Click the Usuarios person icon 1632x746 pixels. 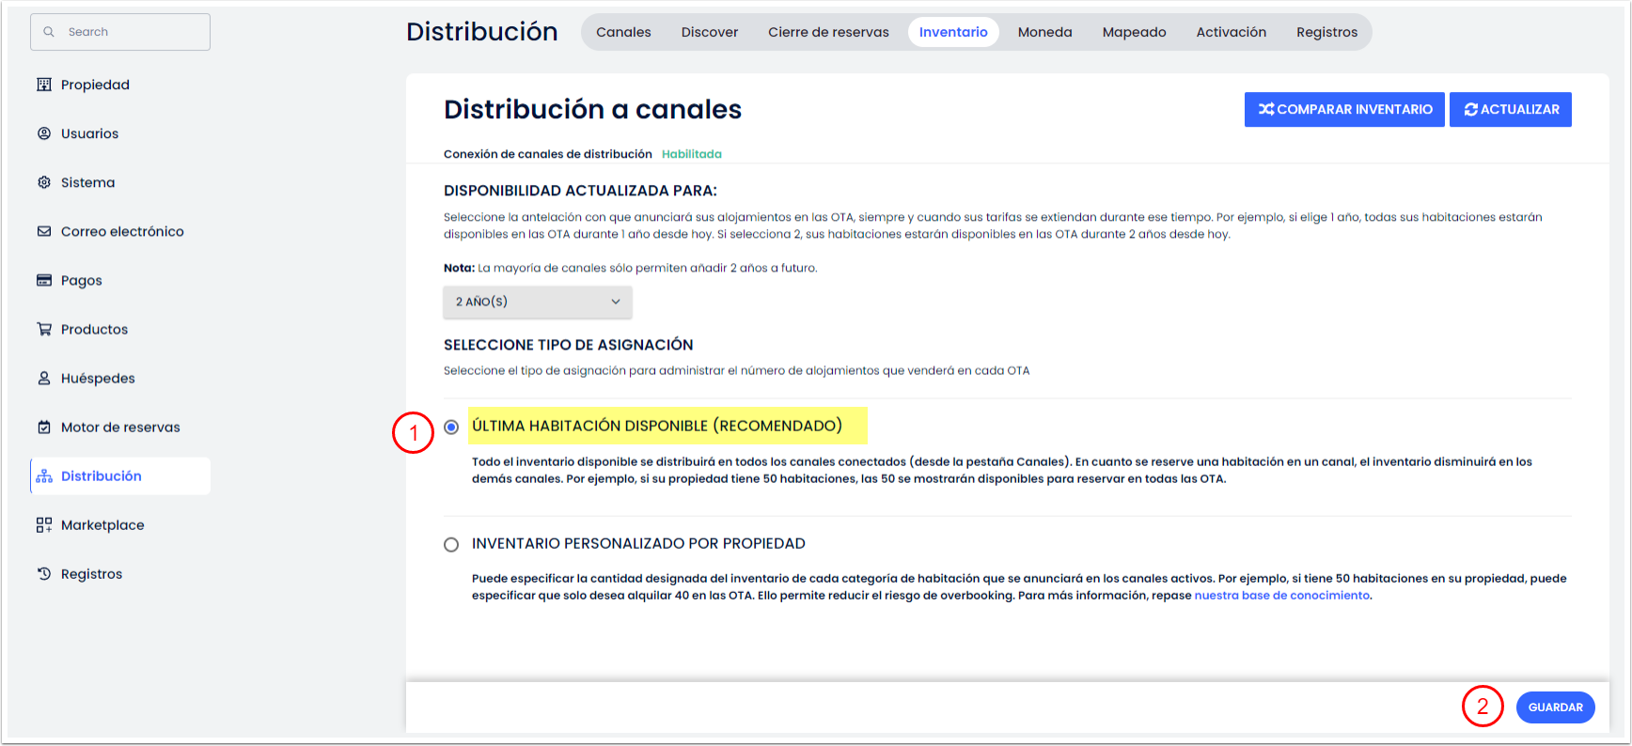coord(44,133)
